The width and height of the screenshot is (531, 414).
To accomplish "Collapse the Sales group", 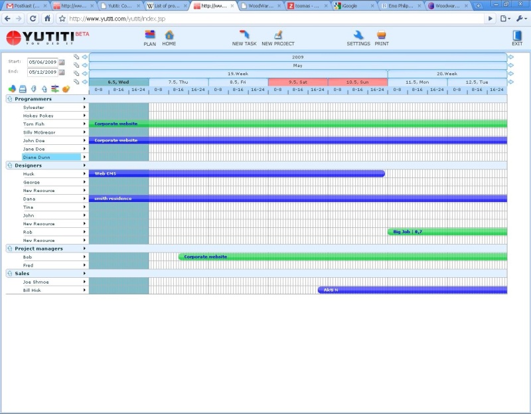I will 10,273.
